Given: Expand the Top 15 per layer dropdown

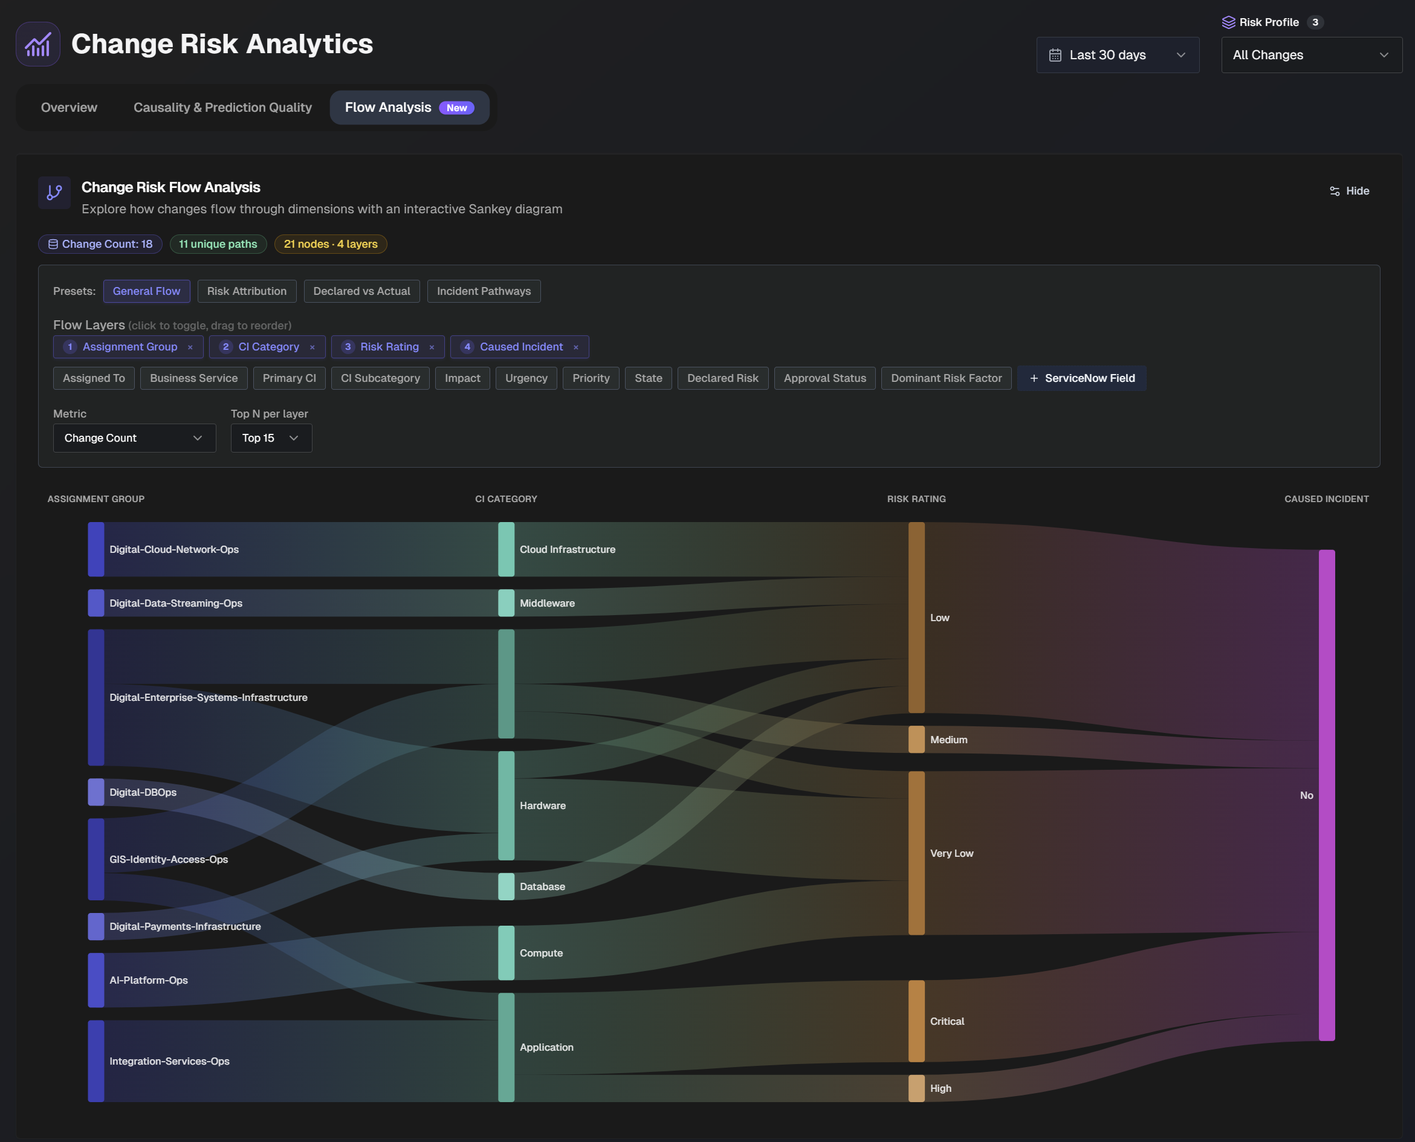Looking at the screenshot, I should click(x=271, y=438).
